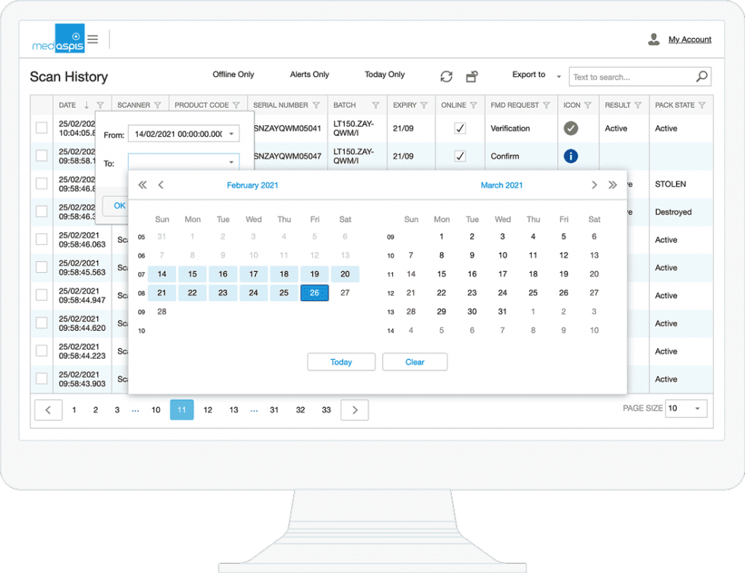Viewport: 745px width, 573px height.
Task: Click the blue info icon on the Confirm row
Action: (570, 156)
